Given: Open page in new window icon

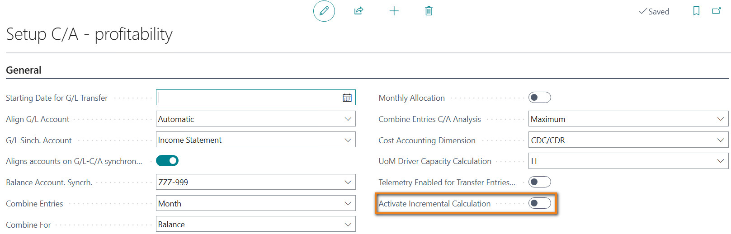Looking at the screenshot, I should (717, 11).
